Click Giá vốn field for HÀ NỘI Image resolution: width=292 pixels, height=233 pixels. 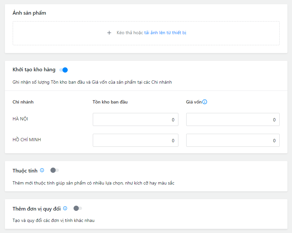tap(232, 119)
